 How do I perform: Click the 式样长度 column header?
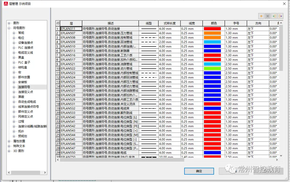click(x=169, y=23)
